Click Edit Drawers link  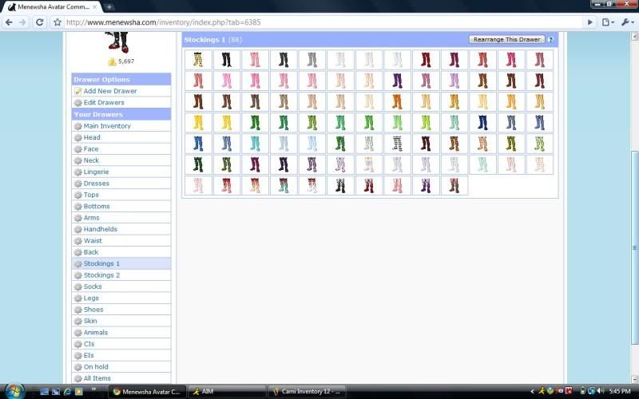104,102
